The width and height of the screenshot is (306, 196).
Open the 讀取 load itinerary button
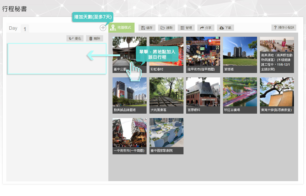pos(166,28)
